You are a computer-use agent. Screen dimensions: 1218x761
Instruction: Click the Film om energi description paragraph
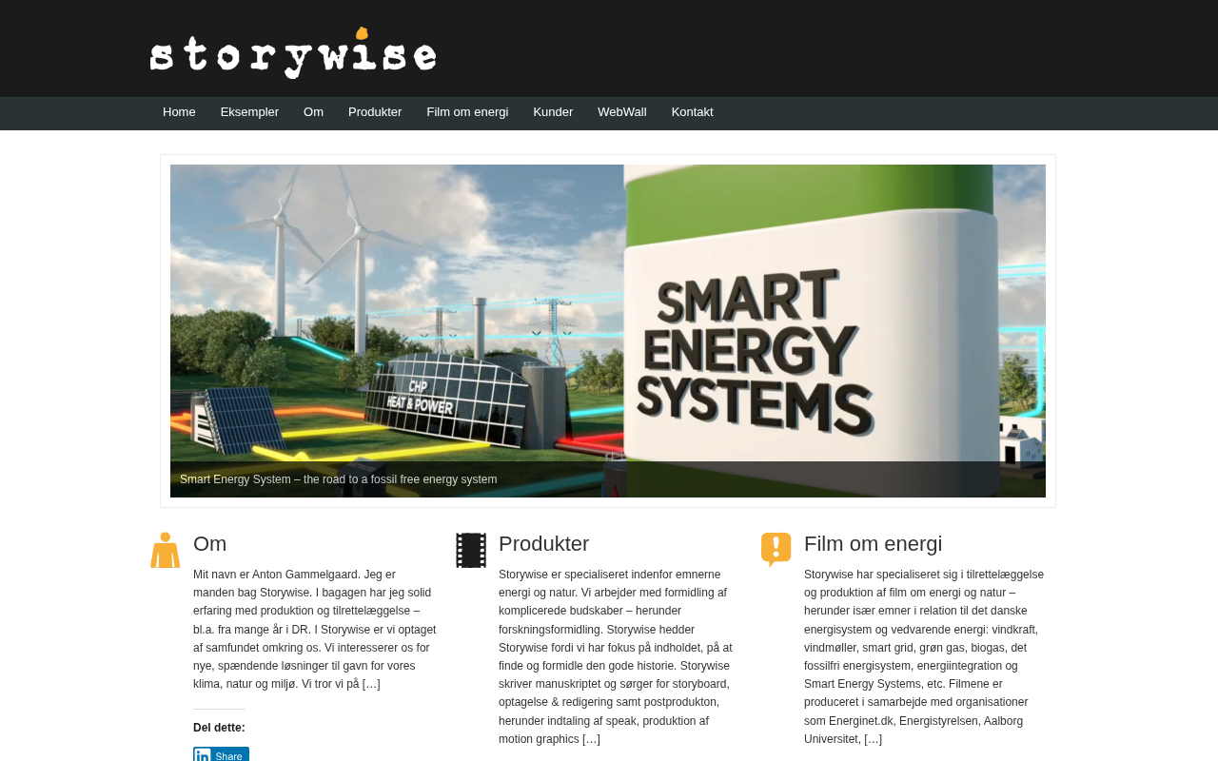(924, 656)
